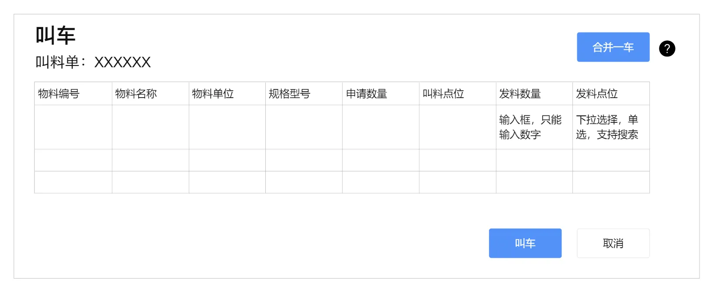
Task: Click the 合并一车 button
Action: (x=613, y=47)
